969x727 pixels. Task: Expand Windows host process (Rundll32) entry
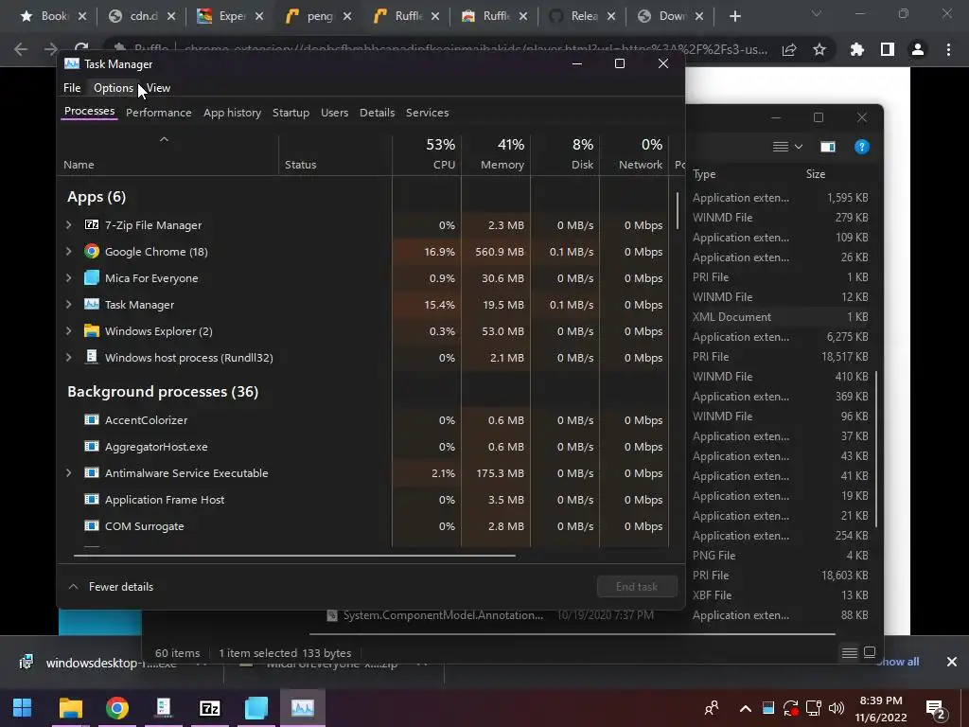pyautogui.click(x=68, y=357)
